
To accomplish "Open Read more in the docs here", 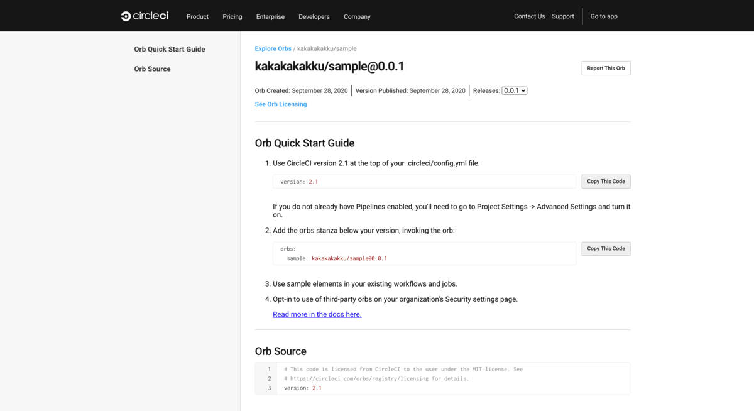I will point(317,314).
